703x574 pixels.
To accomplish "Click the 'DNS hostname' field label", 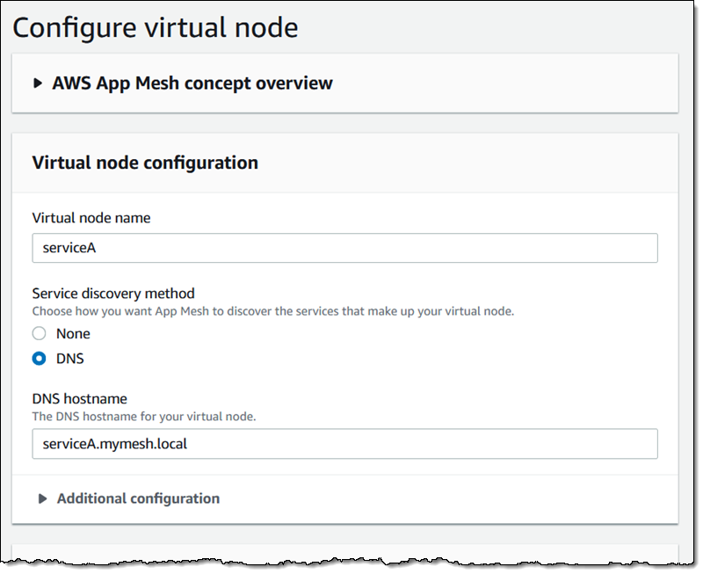I will (x=80, y=399).
